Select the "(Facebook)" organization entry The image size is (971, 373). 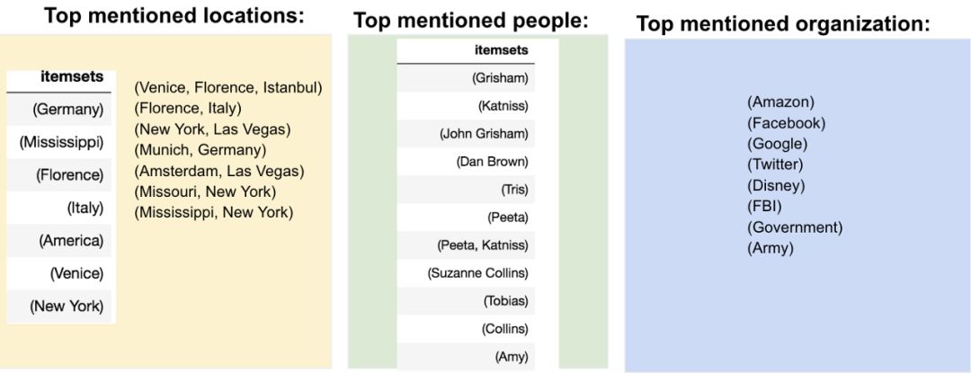pyautogui.click(x=786, y=123)
